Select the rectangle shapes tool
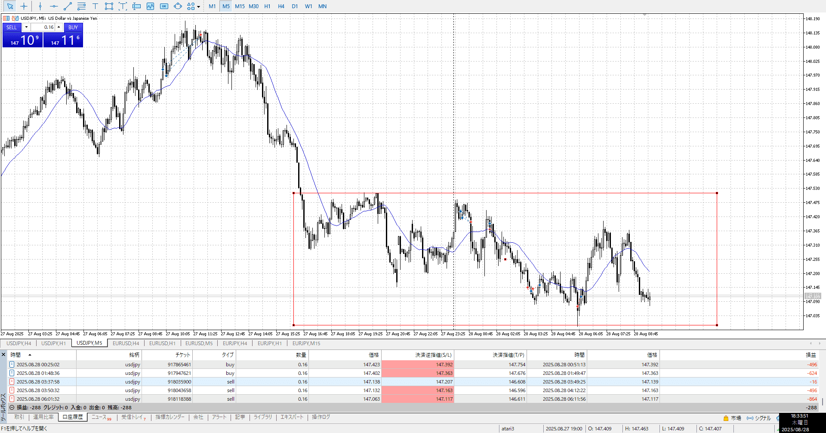 click(x=109, y=6)
